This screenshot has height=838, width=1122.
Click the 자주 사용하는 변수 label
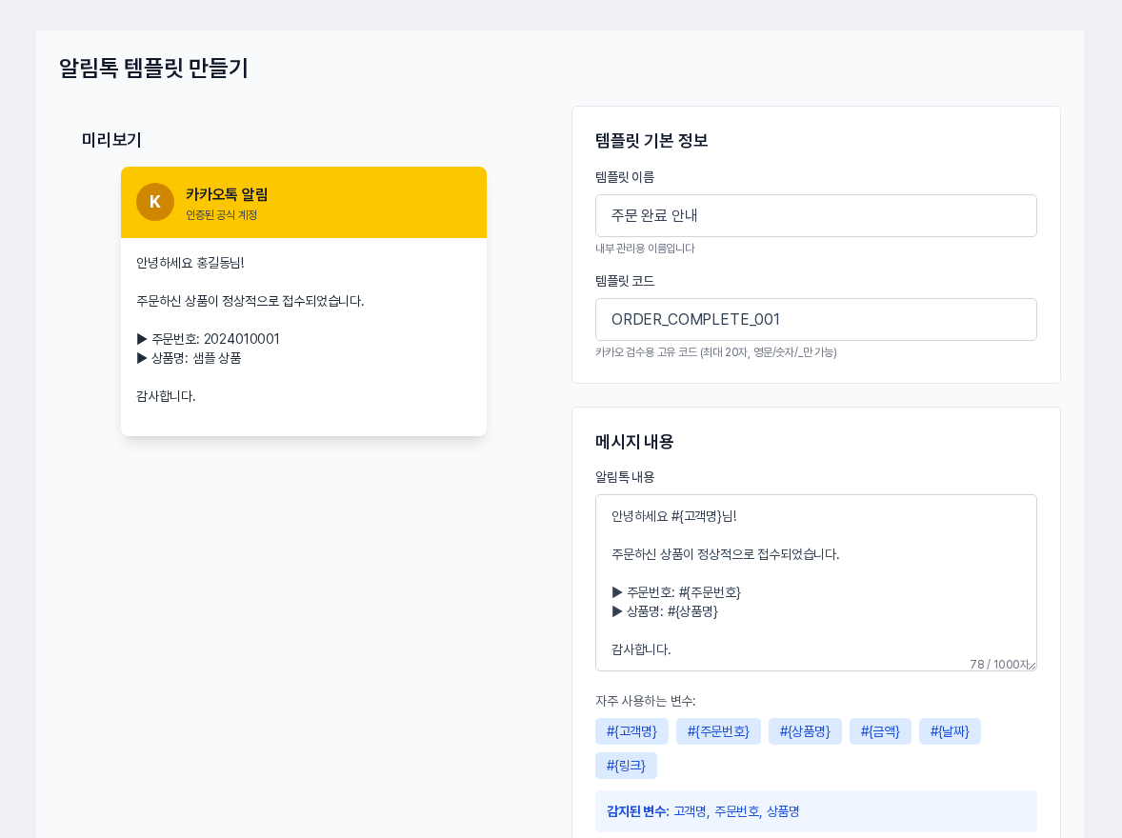tap(646, 701)
